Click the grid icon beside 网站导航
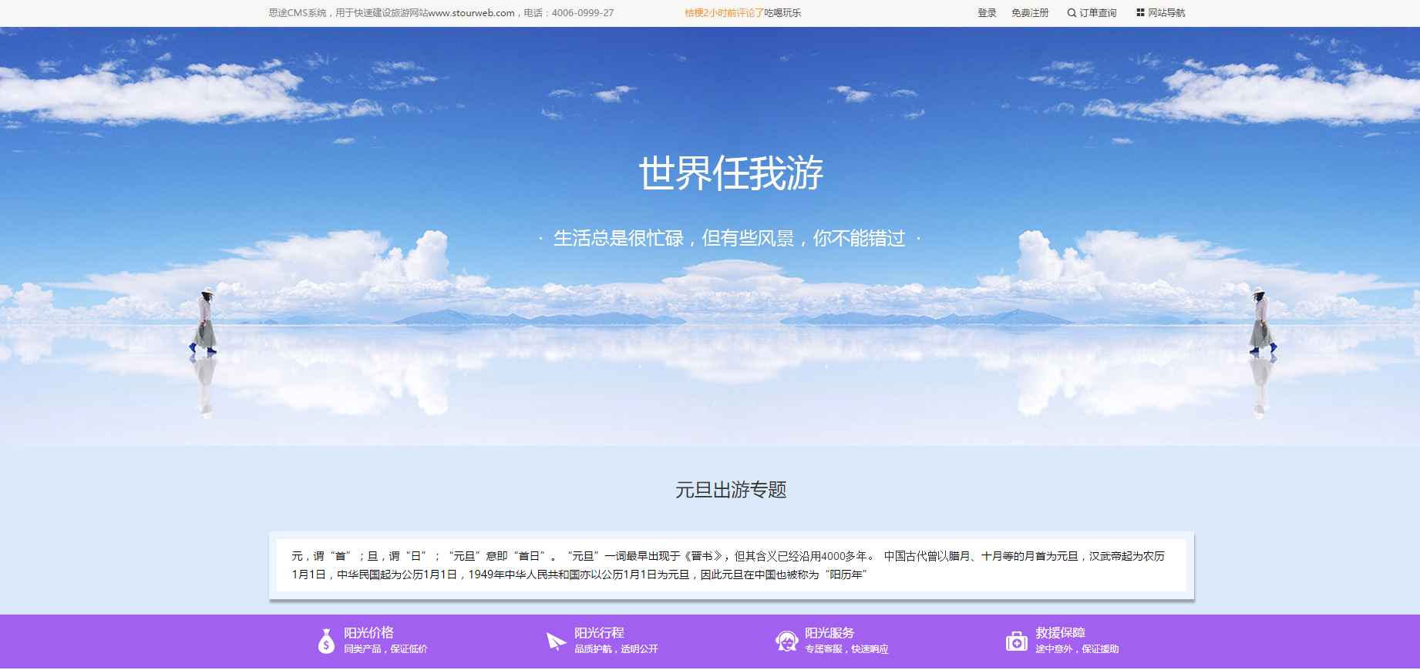This screenshot has height=670, width=1420. pyautogui.click(x=1140, y=13)
